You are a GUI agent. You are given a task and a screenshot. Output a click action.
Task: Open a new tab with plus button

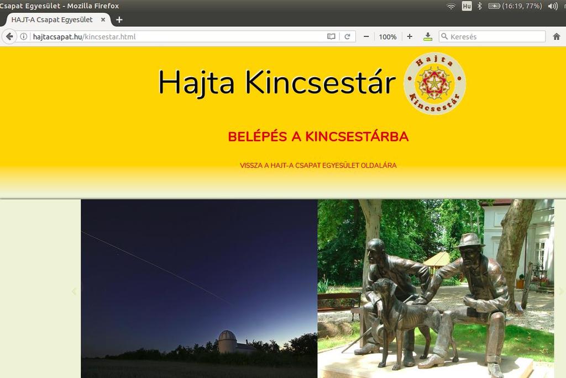119,19
